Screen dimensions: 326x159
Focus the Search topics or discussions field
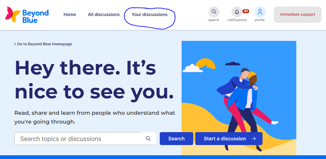coord(85,139)
